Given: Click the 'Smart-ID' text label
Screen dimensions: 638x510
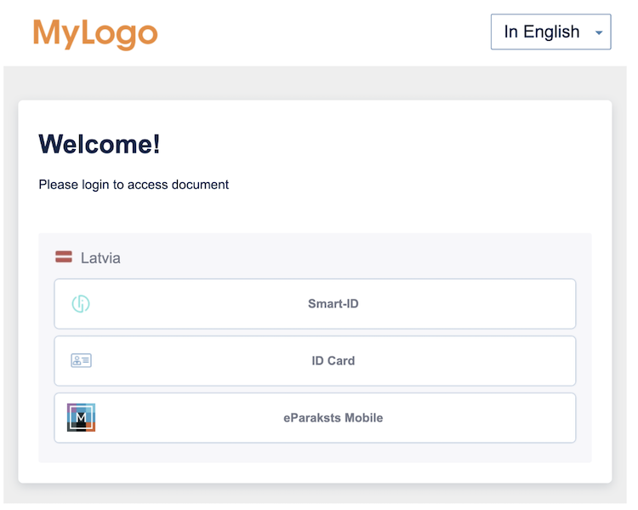Looking at the screenshot, I should (333, 304).
